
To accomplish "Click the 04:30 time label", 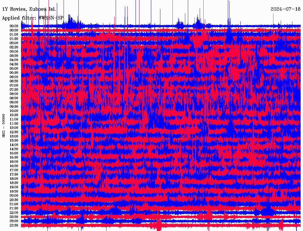I will tap(14, 64).
